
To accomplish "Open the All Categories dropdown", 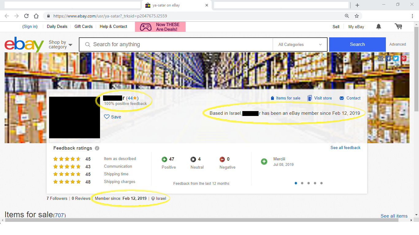I will (300, 45).
